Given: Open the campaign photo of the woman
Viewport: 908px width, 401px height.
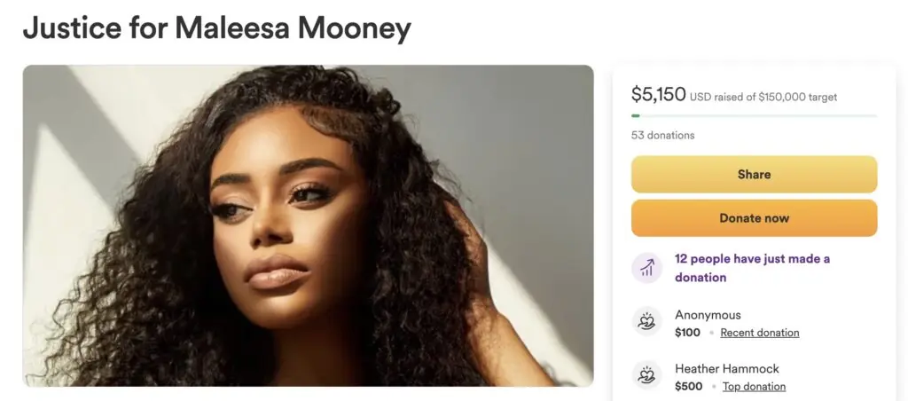Looking at the screenshot, I should pyautogui.click(x=308, y=225).
